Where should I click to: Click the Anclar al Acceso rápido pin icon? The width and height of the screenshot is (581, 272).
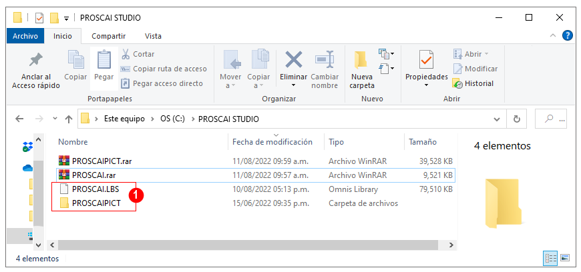point(36,59)
